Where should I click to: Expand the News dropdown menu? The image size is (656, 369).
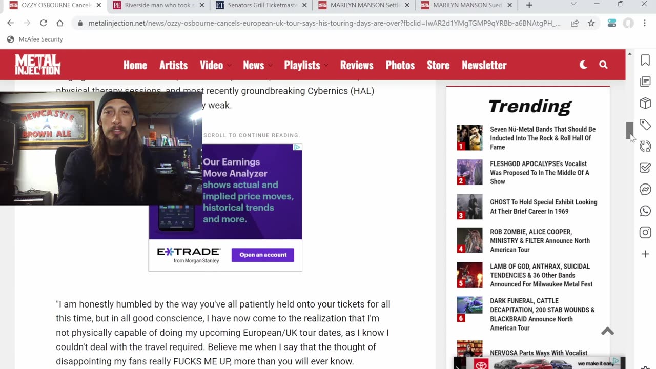point(257,65)
